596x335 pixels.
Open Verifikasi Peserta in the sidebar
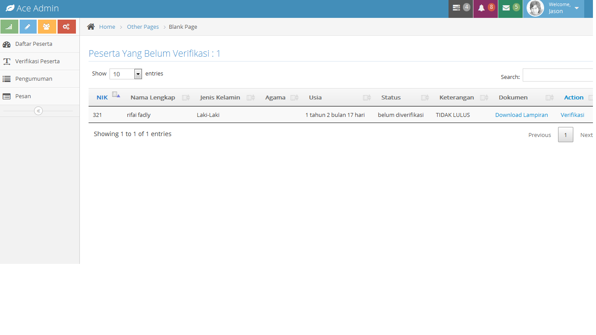pos(37,61)
